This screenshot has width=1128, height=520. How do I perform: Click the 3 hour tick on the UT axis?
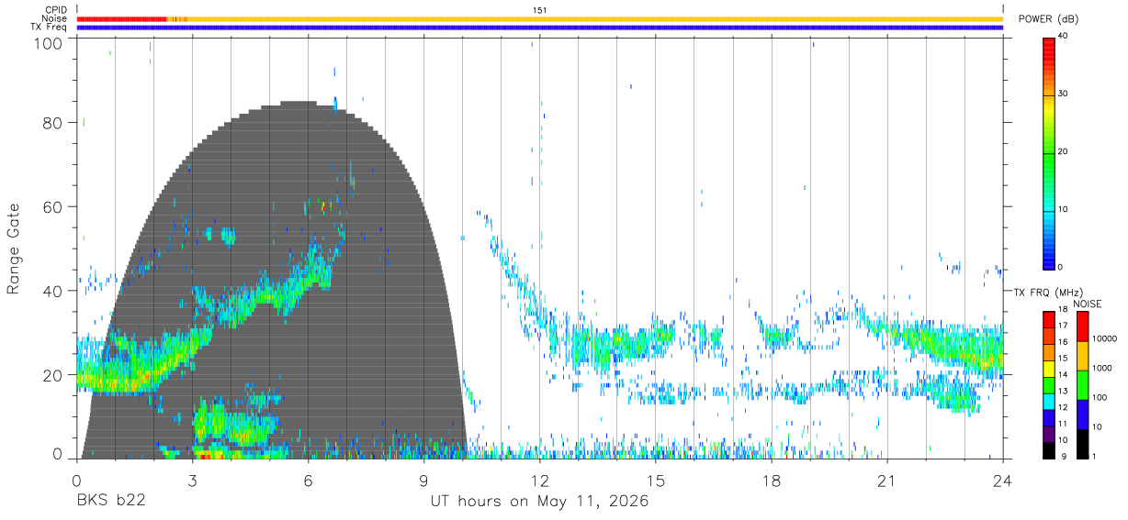coord(192,480)
